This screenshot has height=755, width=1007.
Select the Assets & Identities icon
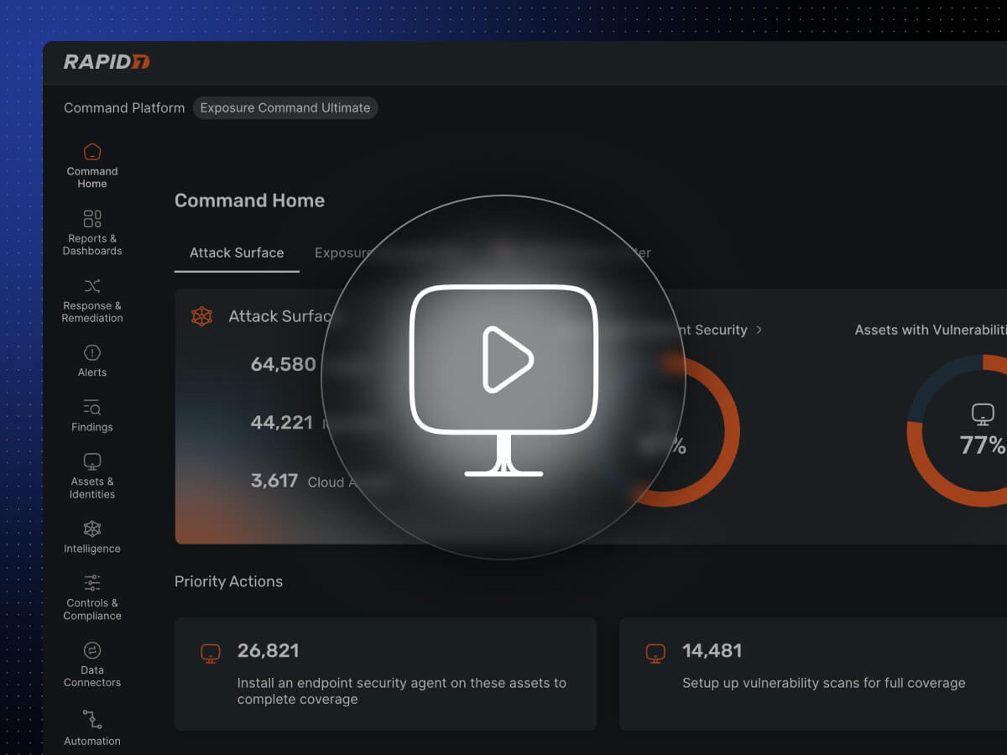click(92, 462)
